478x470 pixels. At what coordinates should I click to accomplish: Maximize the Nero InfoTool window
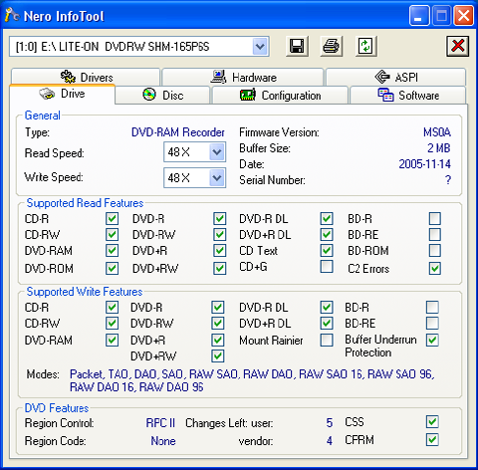click(441, 15)
